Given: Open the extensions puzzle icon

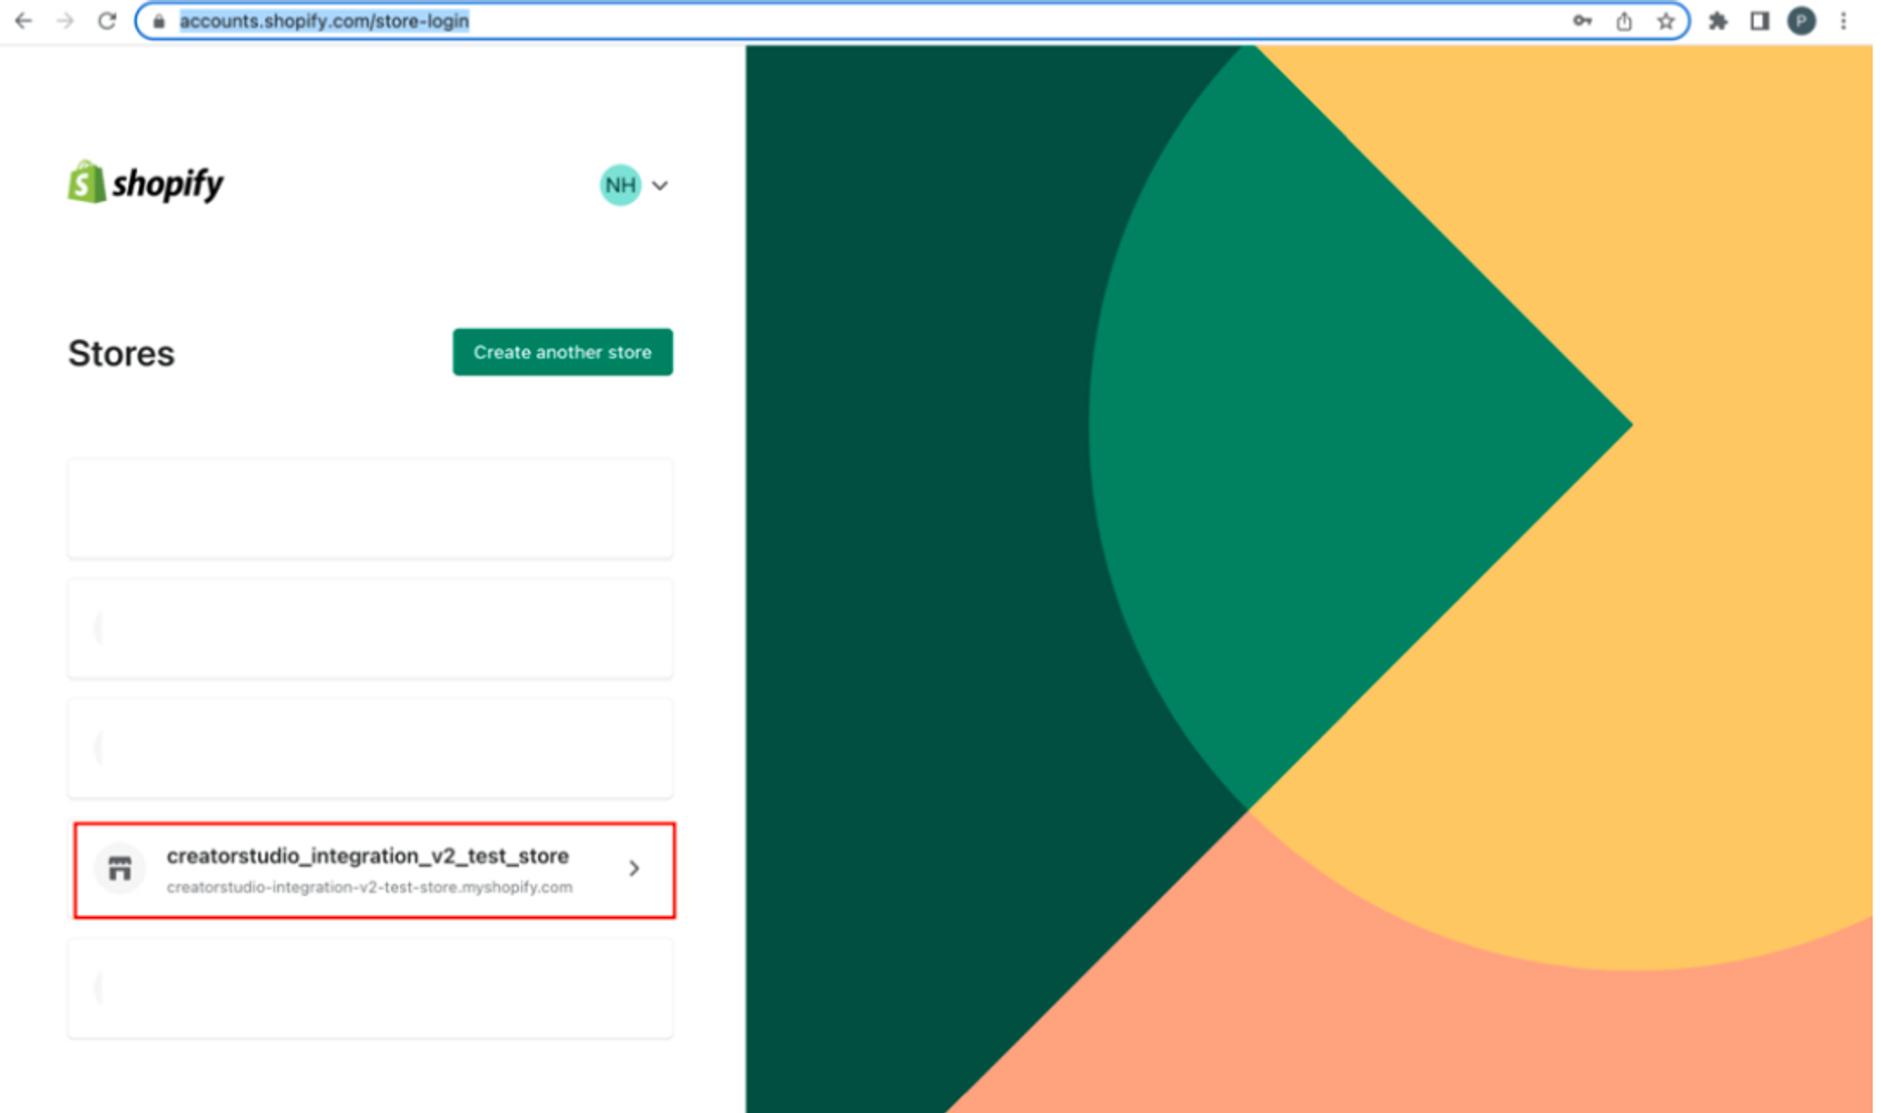Looking at the screenshot, I should click(x=1717, y=21).
